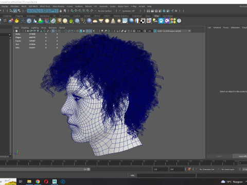This screenshot has height=185, width=247.
Task: Open Google Chrome from taskbar
Action: pyautogui.click(x=38, y=181)
